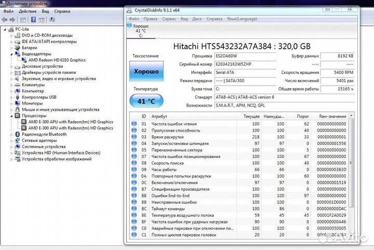The height and width of the screenshot is (250, 374).
Task: Open Сервис menu in CrystalDiskInfo
Action: [x=169, y=19]
